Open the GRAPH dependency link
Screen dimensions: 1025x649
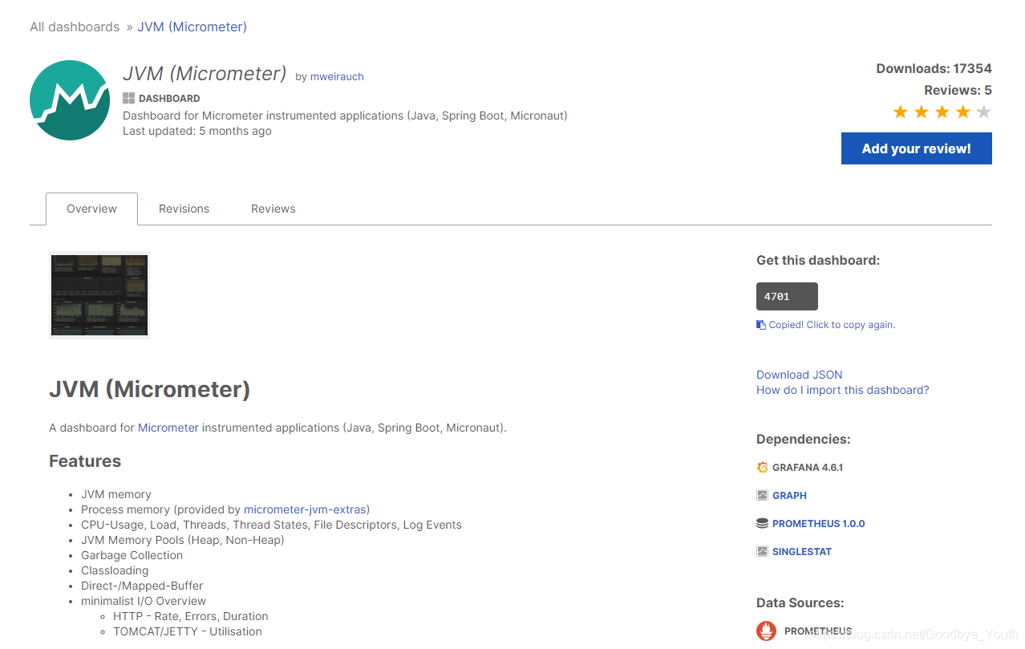click(x=789, y=495)
